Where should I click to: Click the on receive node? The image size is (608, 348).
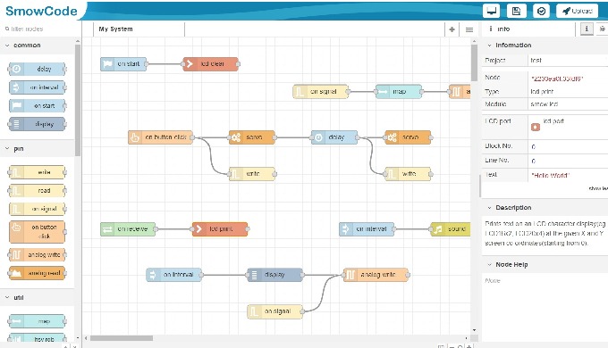128,229
